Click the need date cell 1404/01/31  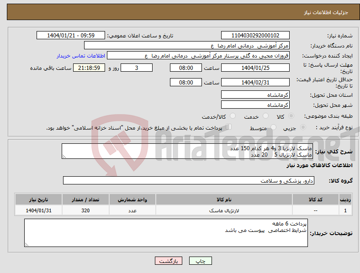pos(38,210)
